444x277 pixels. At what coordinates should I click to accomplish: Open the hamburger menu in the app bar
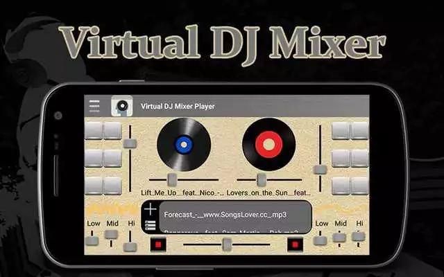pyautogui.click(x=94, y=106)
